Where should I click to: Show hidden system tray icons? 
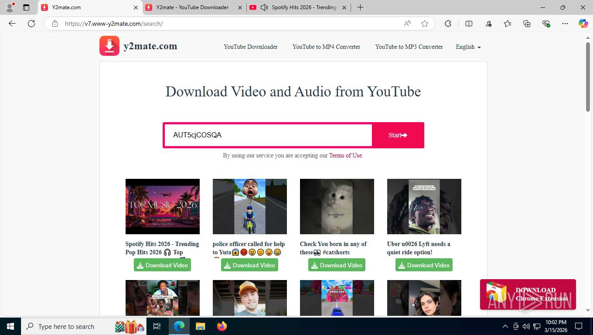tap(505, 326)
